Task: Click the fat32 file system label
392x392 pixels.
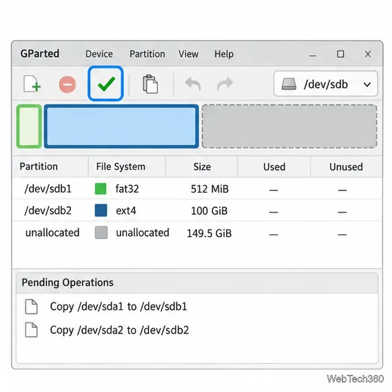Action: (x=127, y=189)
